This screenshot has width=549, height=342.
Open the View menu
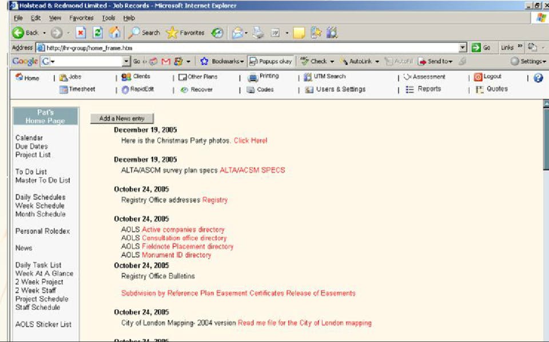coord(55,18)
